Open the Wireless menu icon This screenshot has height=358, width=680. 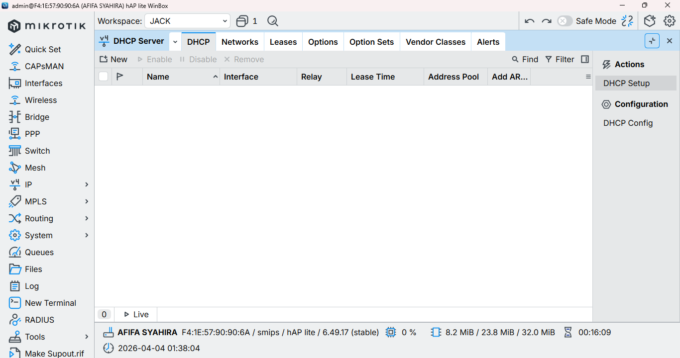(15, 100)
